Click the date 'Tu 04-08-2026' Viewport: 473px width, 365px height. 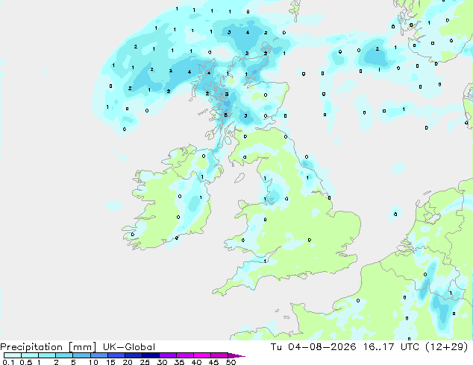coord(313,347)
